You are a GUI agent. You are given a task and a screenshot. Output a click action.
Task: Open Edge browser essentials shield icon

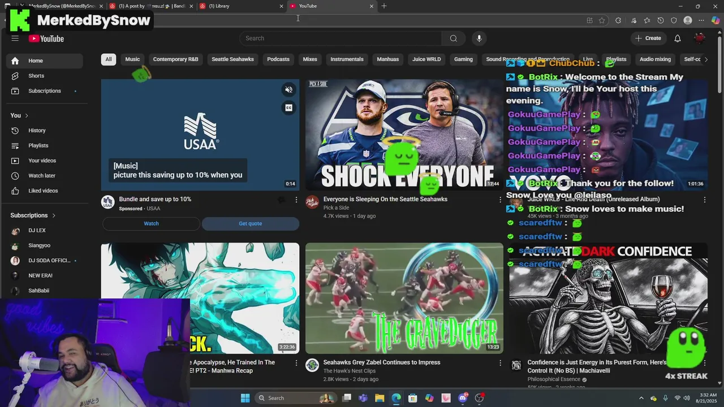674,20
